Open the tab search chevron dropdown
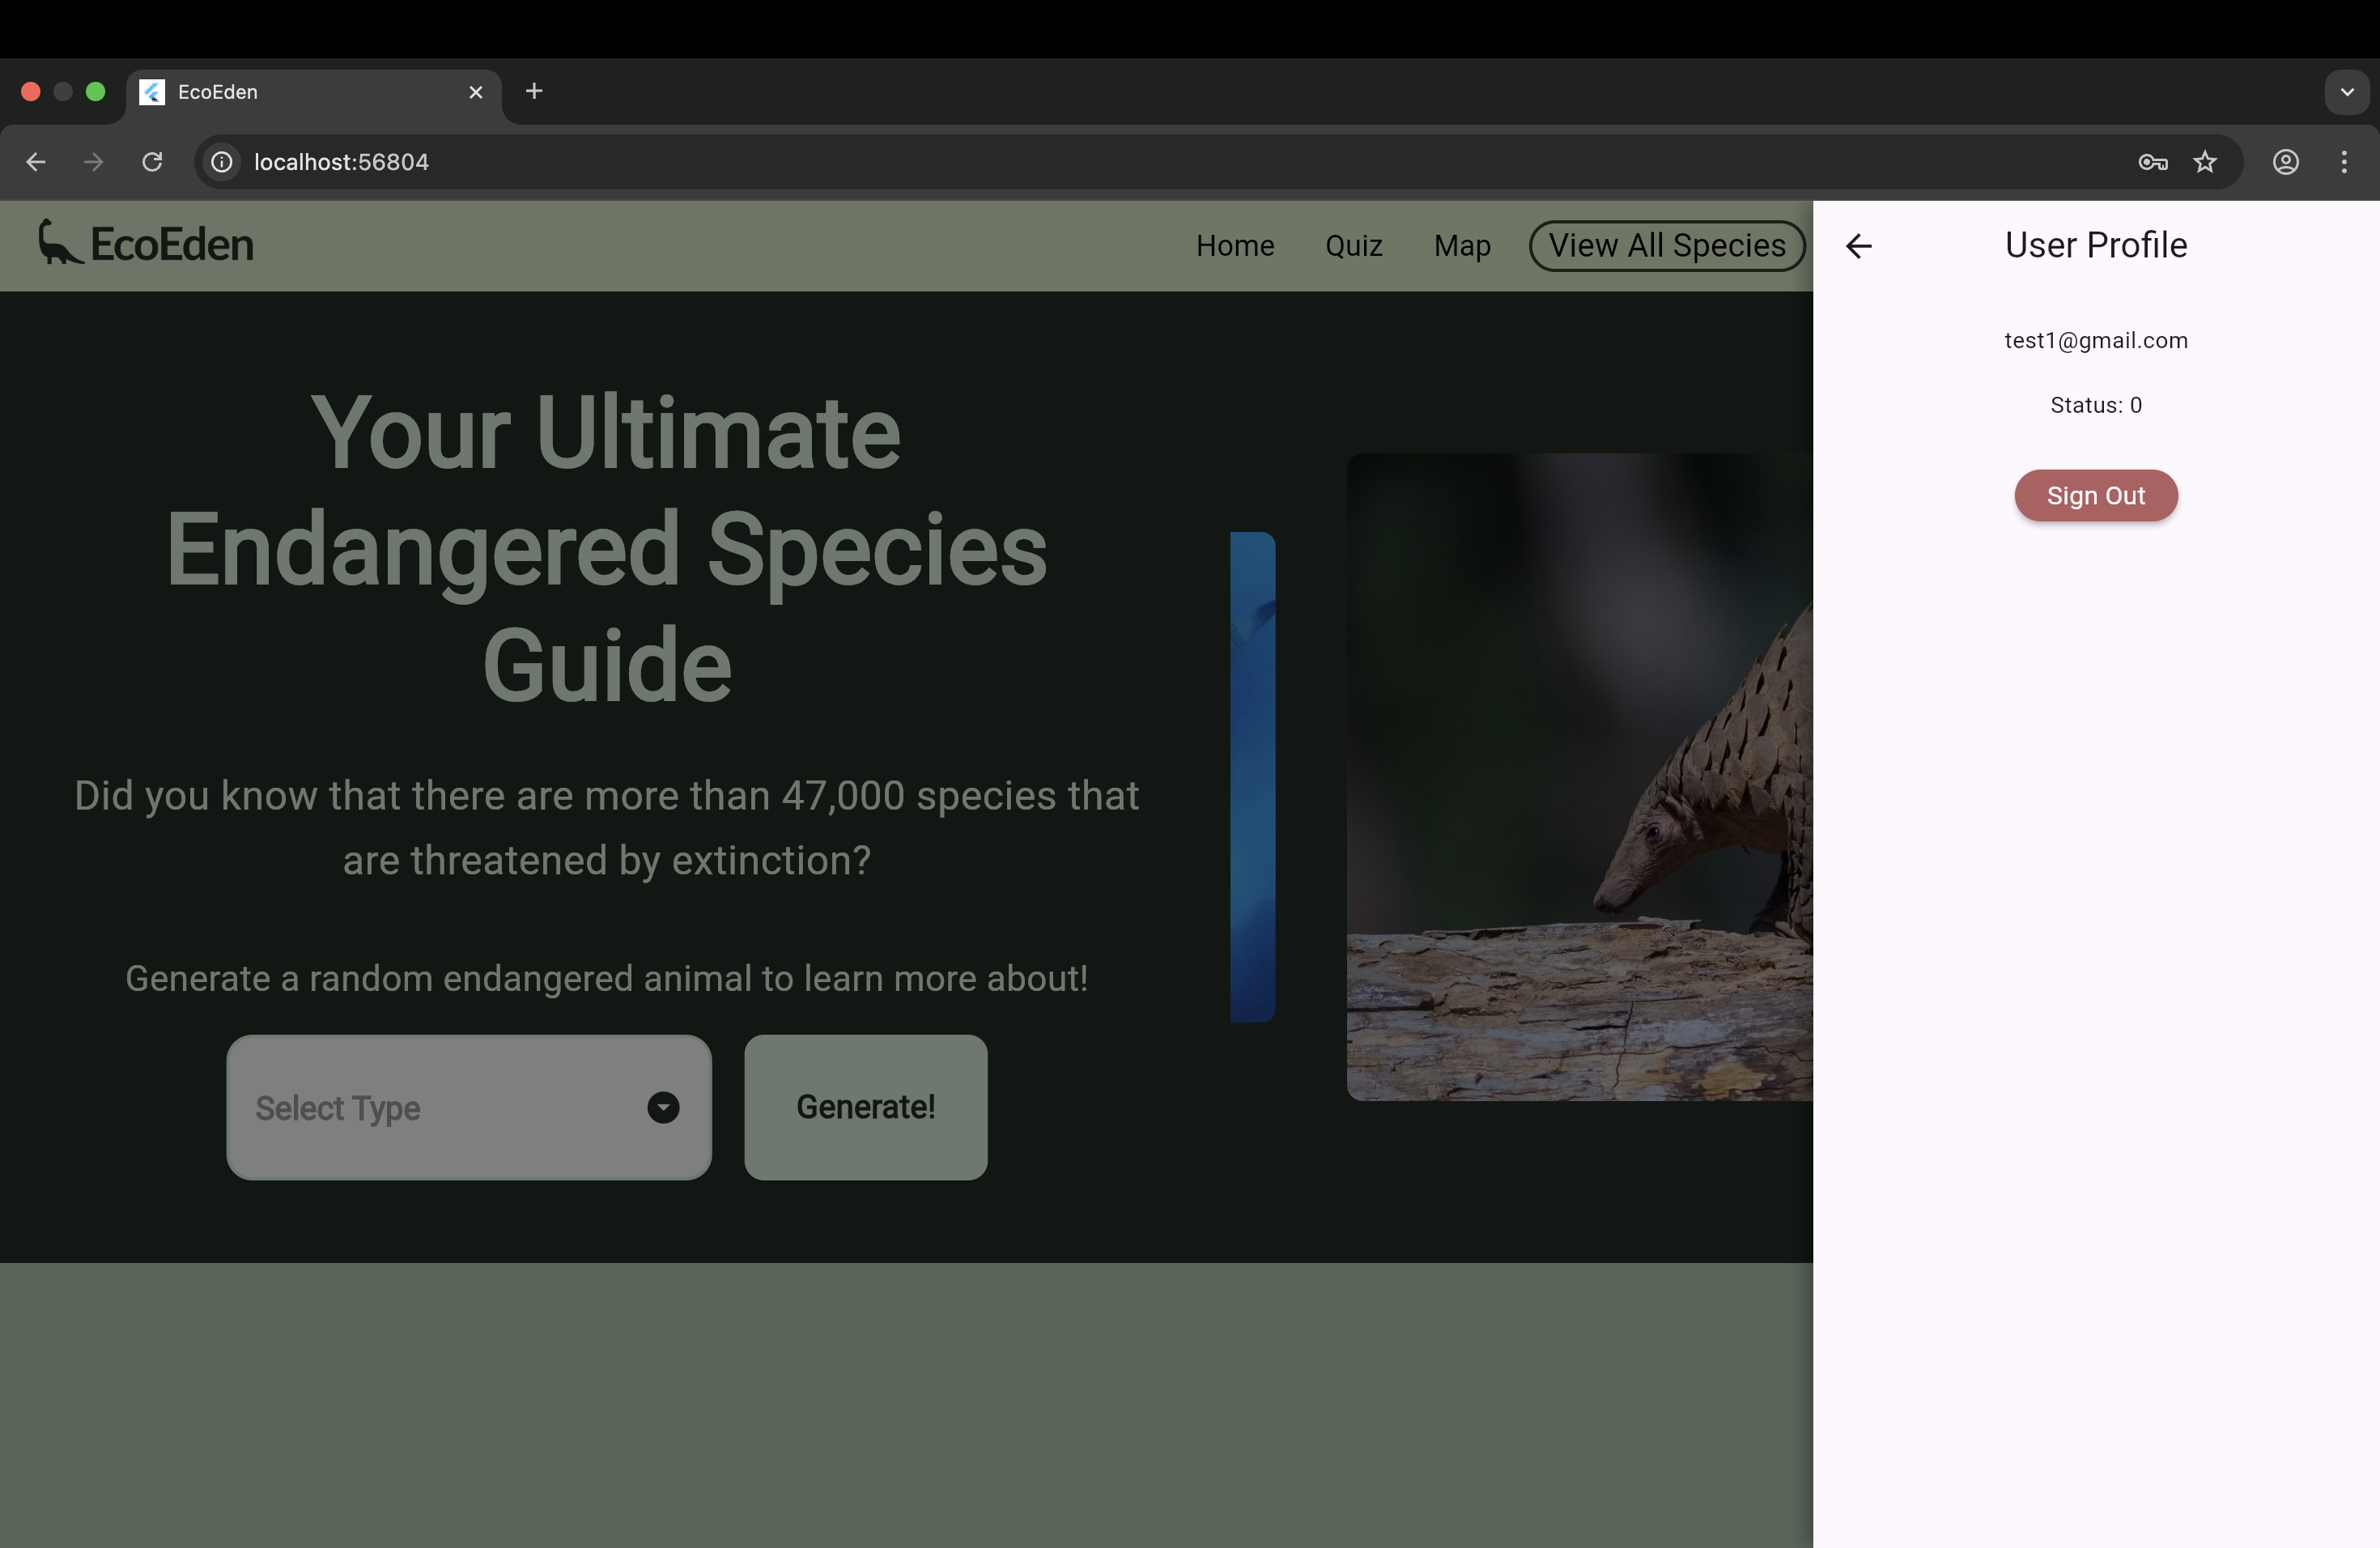2380x1548 pixels. click(2347, 92)
